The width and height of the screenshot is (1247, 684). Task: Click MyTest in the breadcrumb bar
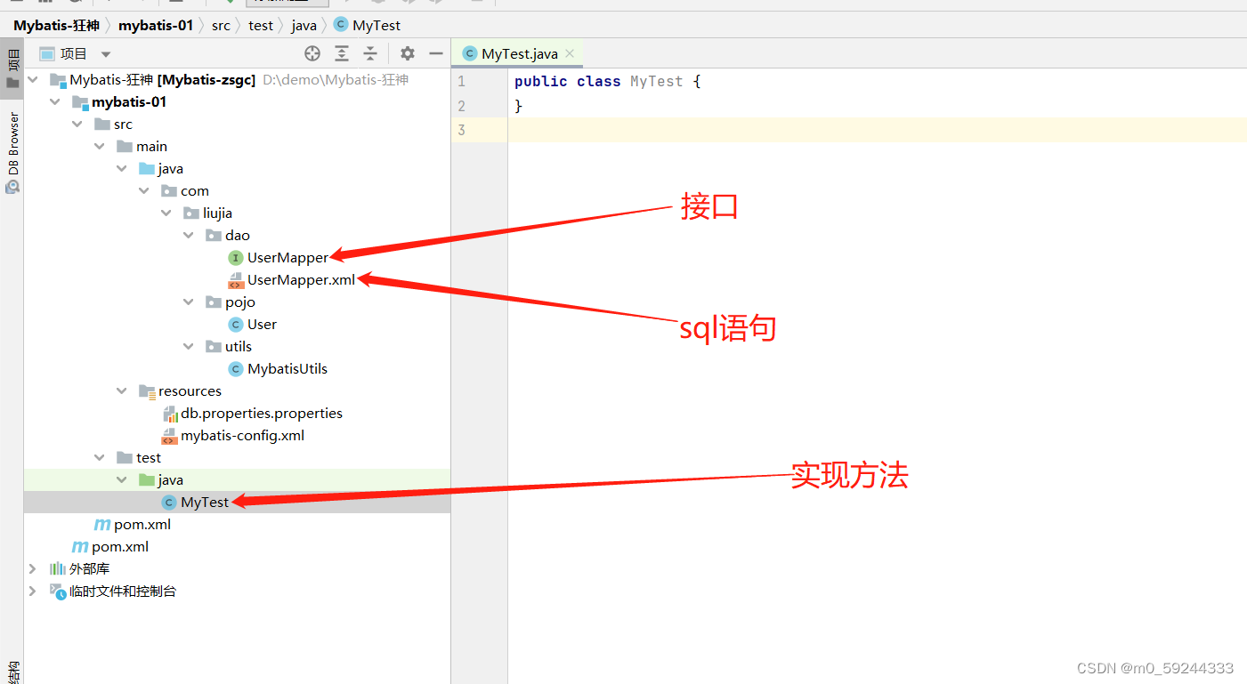tap(377, 25)
